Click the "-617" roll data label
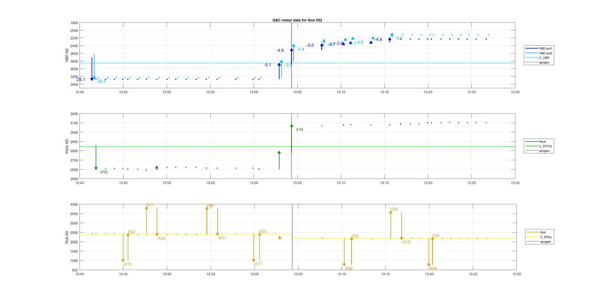Screen dimensions: 612x303 (257, 264)
